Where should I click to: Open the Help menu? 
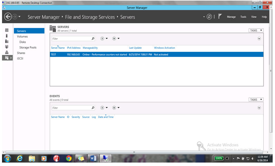pyautogui.click(x=264, y=17)
